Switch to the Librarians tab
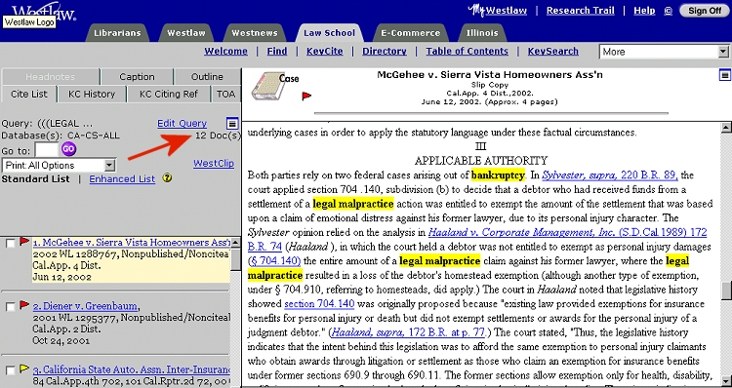 point(117,33)
